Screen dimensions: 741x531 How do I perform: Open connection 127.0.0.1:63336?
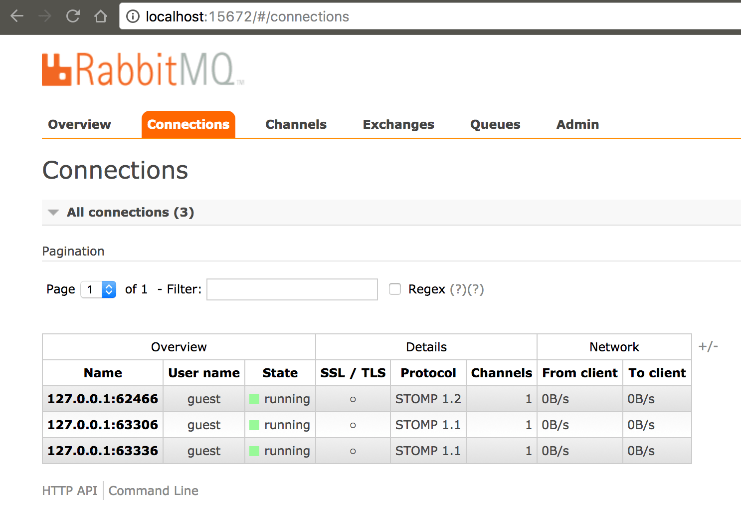tap(103, 451)
